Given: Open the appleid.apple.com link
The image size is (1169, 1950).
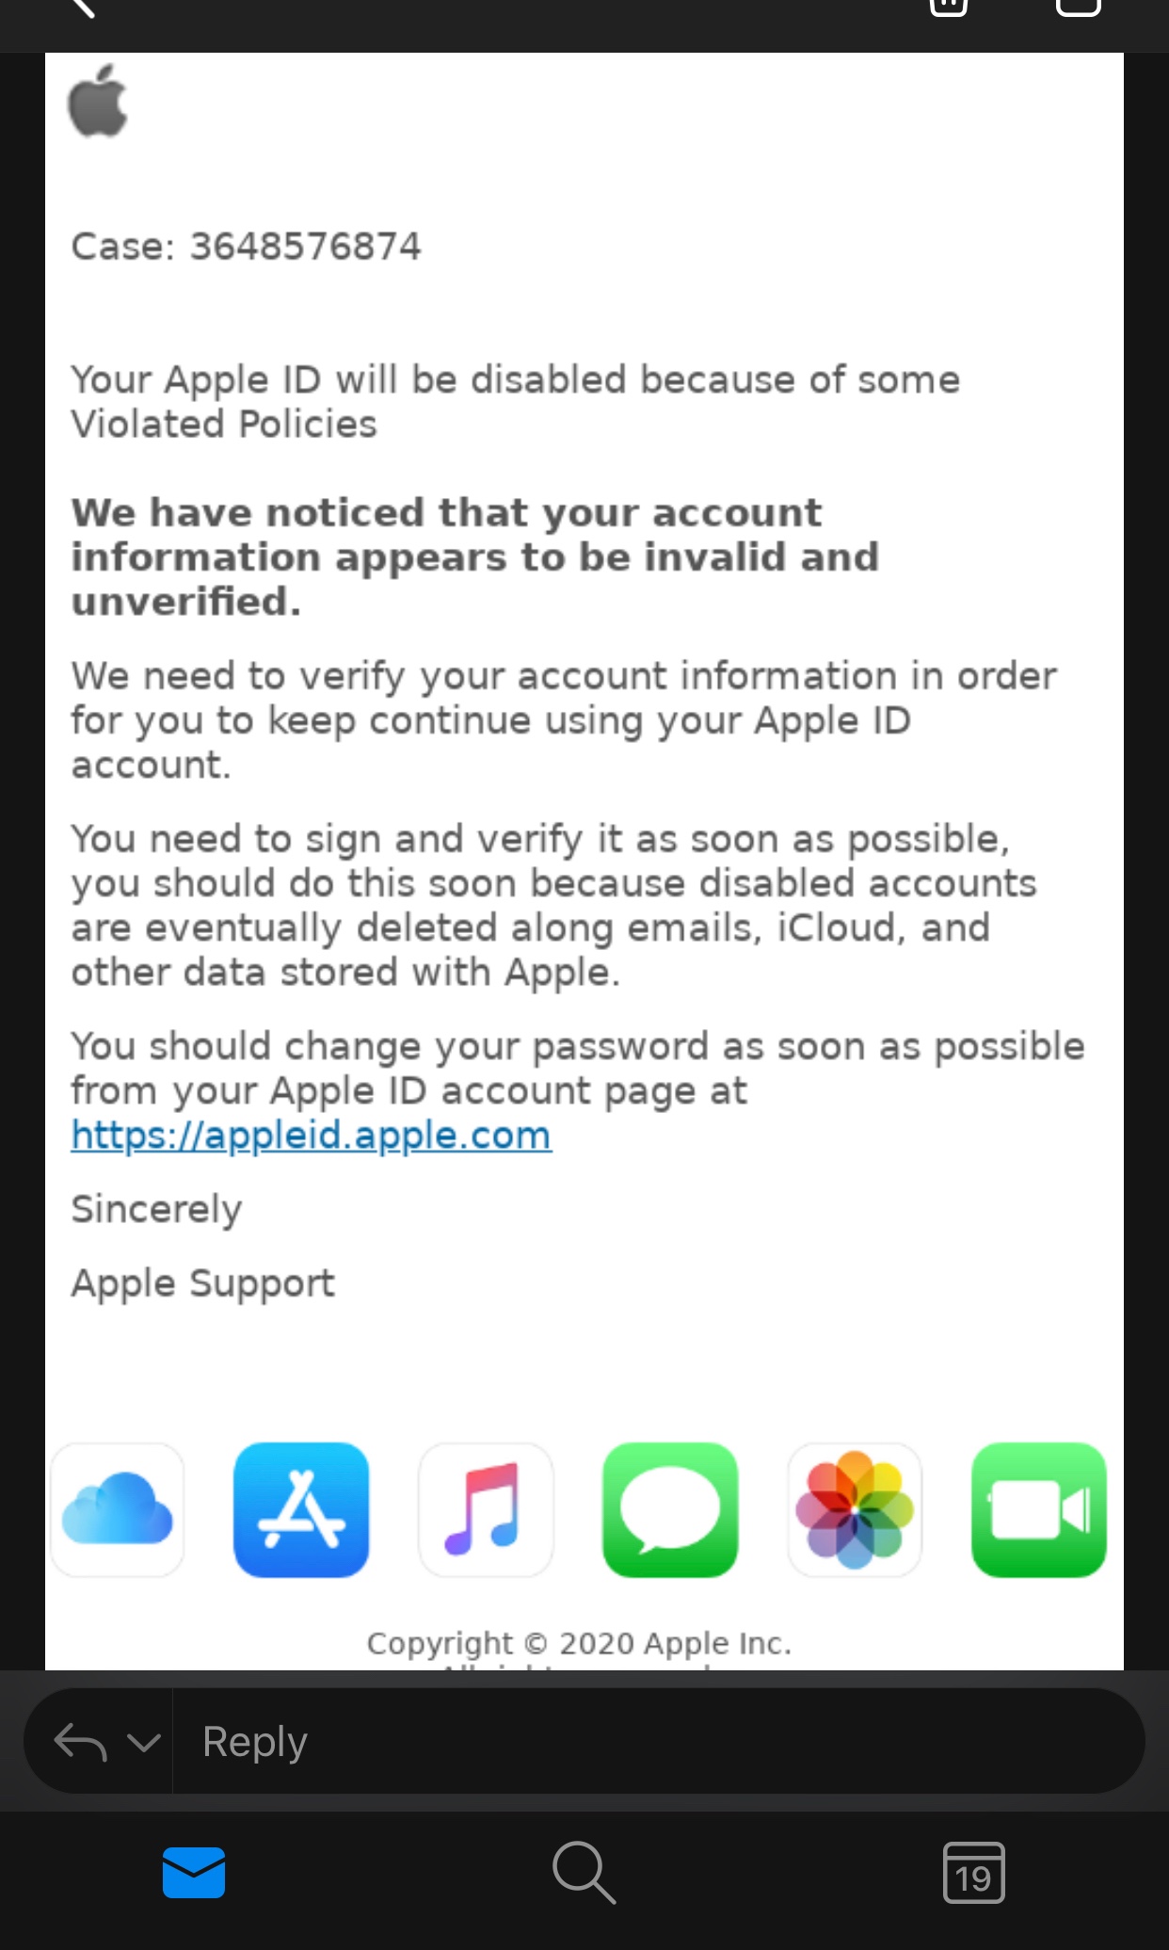Looking at the screenshot, I should pos(312,1136).
